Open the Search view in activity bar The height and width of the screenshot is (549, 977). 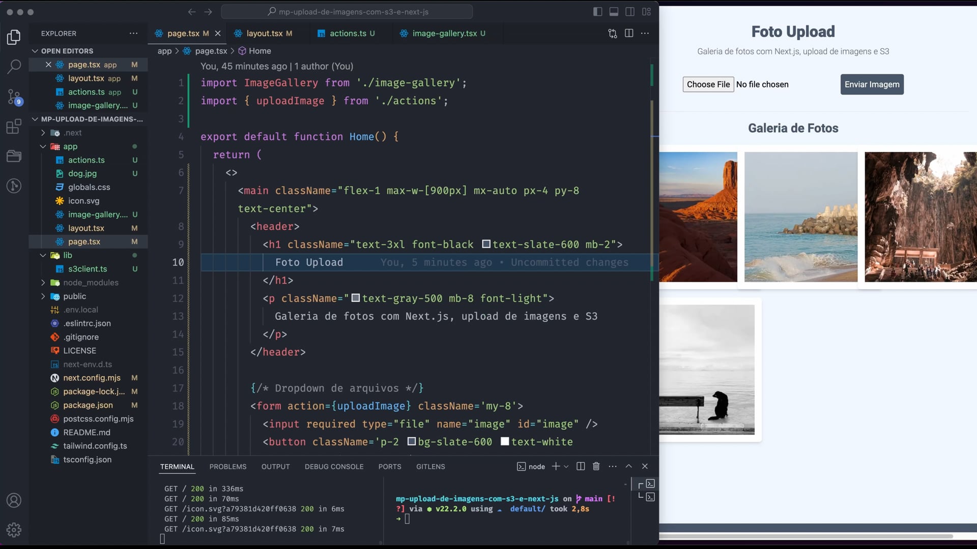click(14, 66)
